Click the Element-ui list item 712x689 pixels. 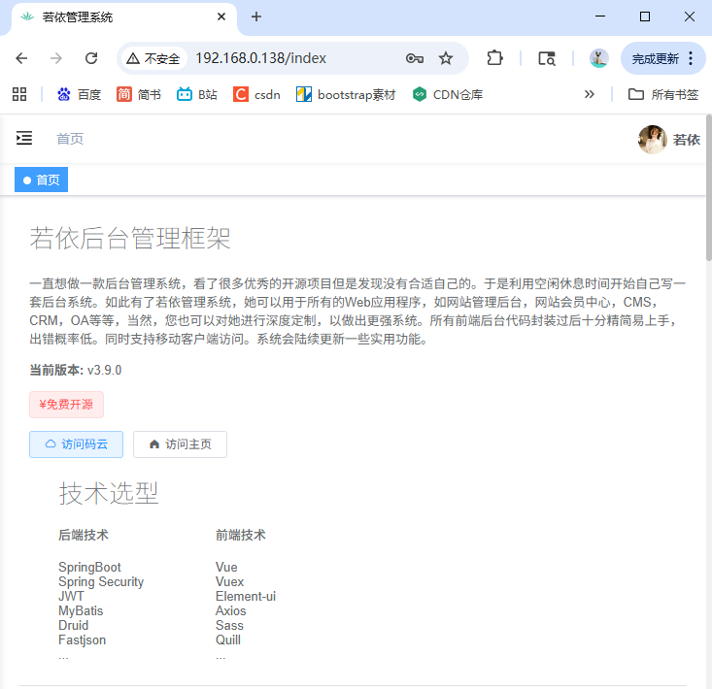tap(246, 596)
